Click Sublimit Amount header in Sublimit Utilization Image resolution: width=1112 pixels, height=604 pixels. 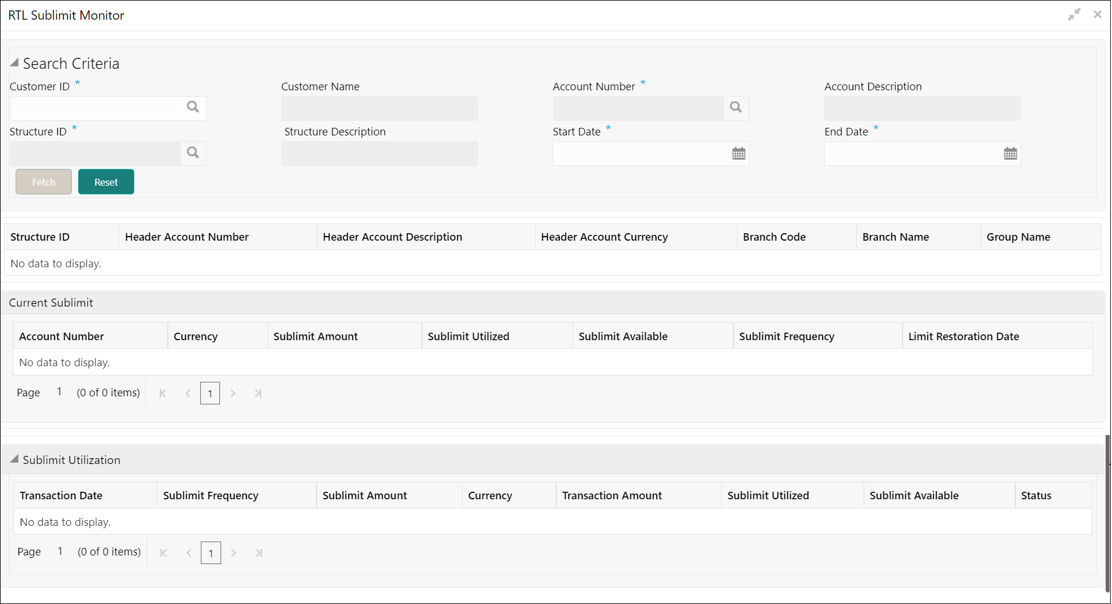pyautogui.click(x=389, y=495)
